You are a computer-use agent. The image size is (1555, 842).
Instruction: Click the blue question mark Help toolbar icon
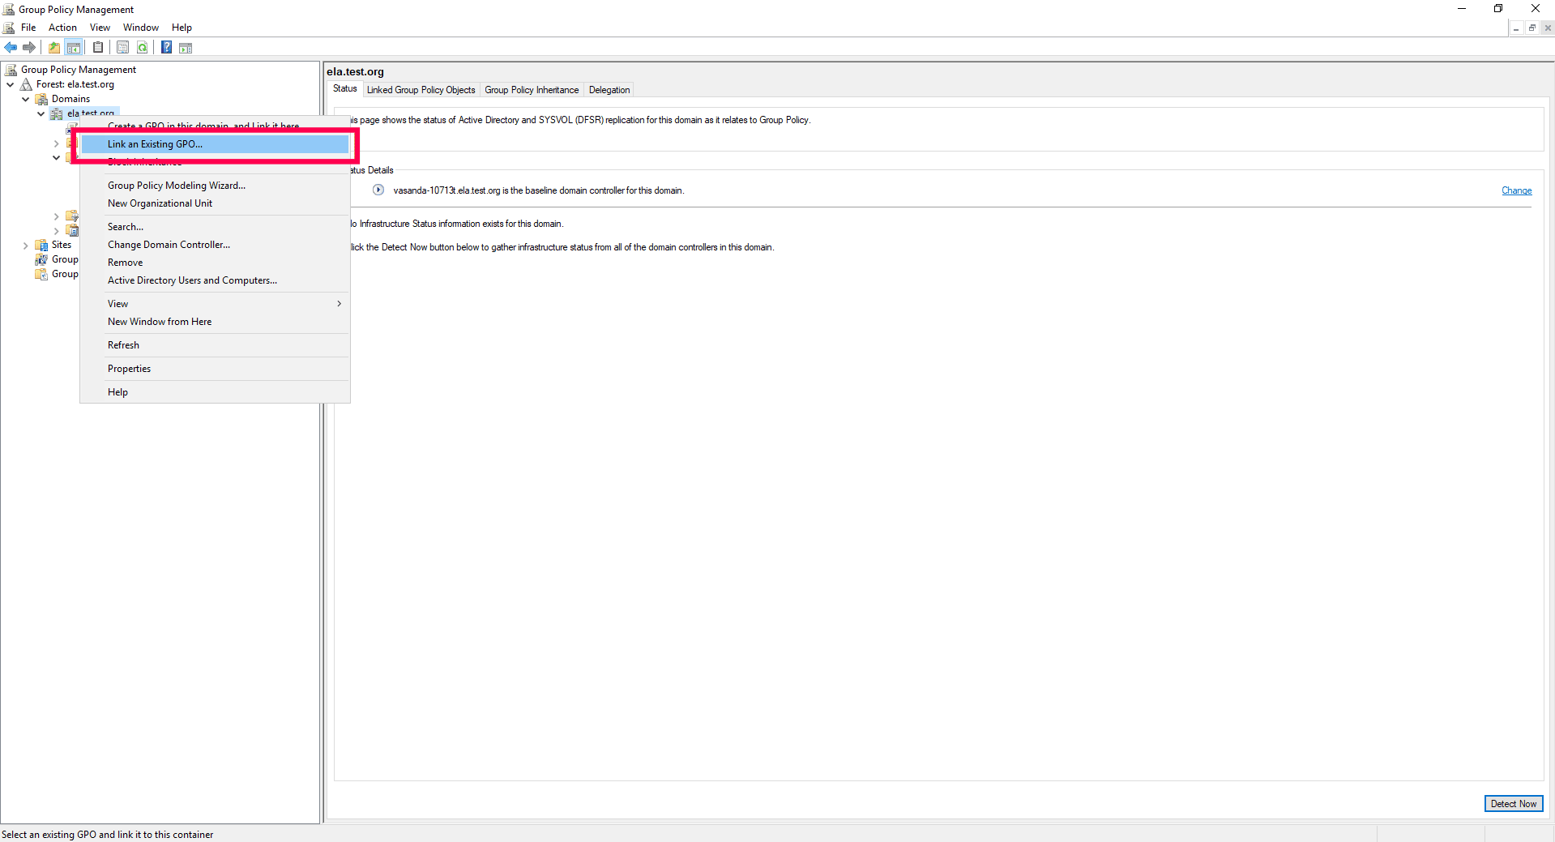166,48
